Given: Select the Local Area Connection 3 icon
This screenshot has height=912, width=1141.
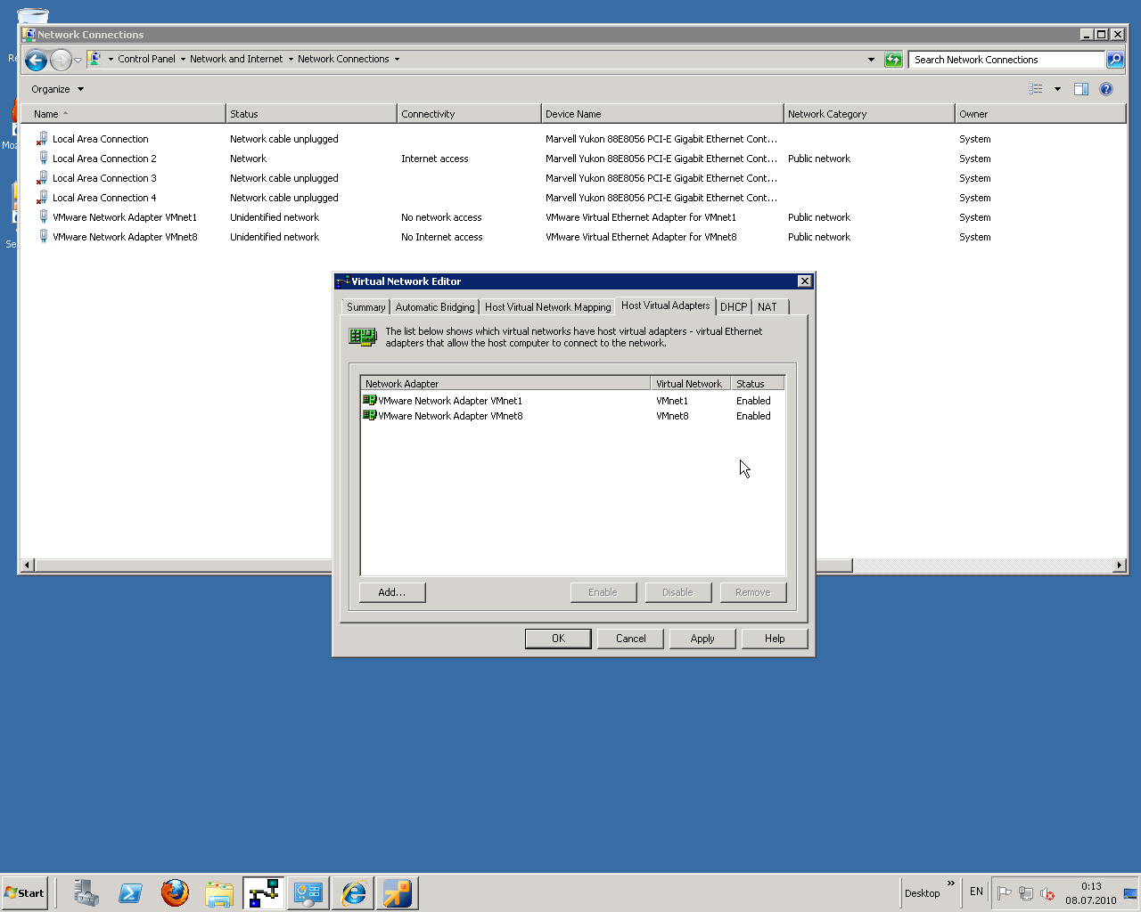Looking at the screenshot, I should click(x=42, y=178).
